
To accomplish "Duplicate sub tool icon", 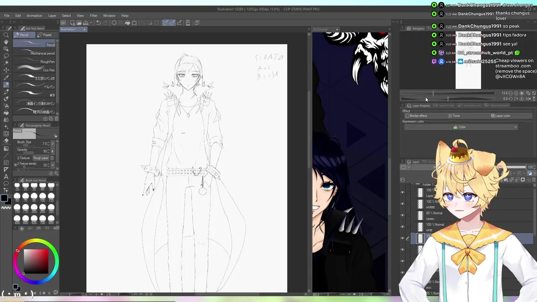I will click(x=51, y=119).
